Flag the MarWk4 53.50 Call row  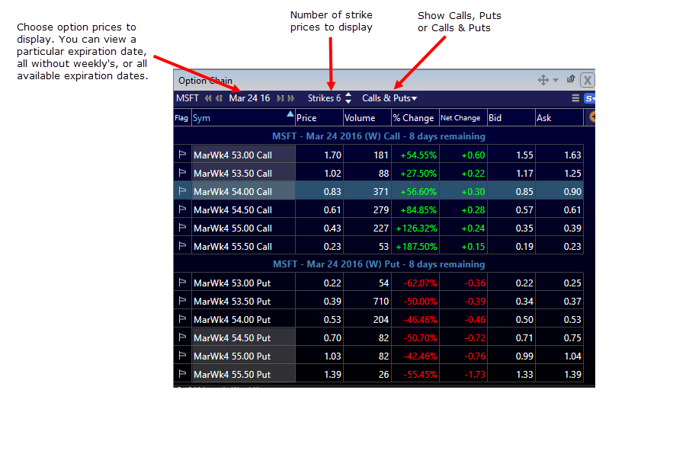182,173
